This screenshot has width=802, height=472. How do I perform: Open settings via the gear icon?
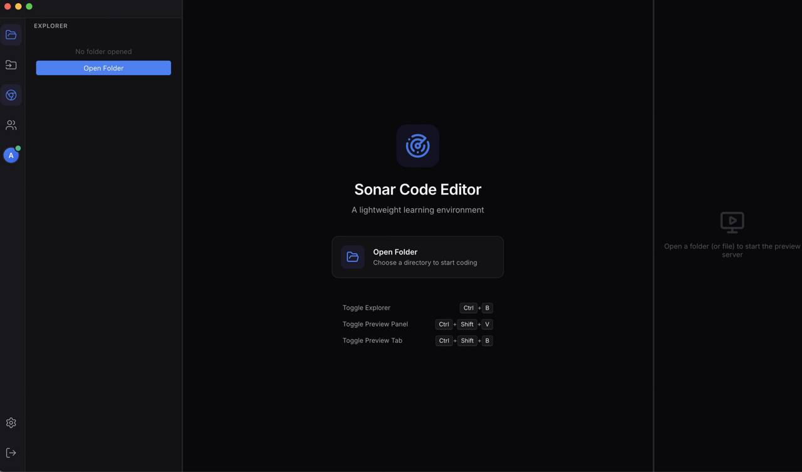click(11, 423)
